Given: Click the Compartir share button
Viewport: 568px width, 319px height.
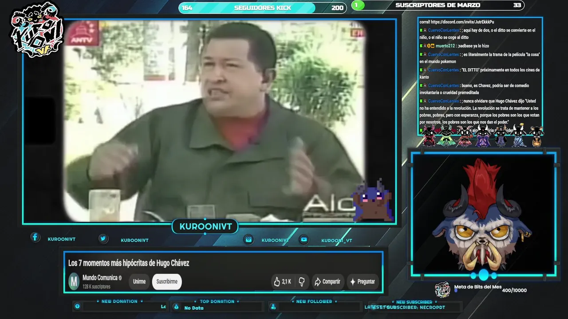Looking at the screenshot, I should pyautogui.click(x=327, y=281).
